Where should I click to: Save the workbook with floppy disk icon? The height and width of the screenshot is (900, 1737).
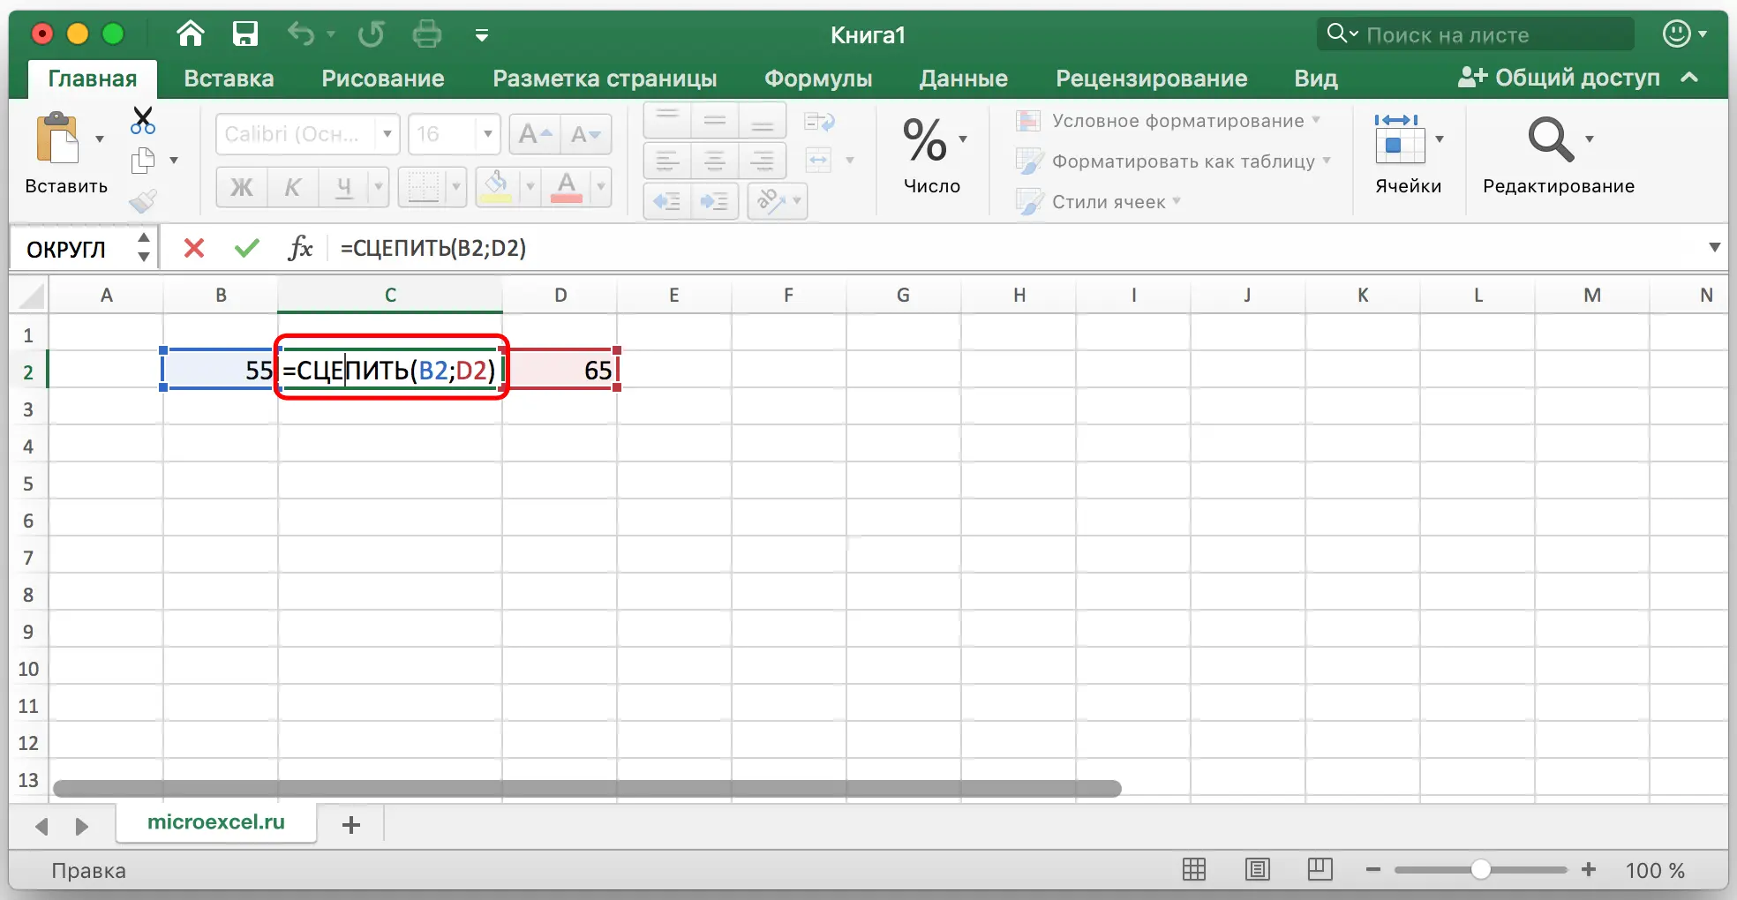(x=244, y=34)
